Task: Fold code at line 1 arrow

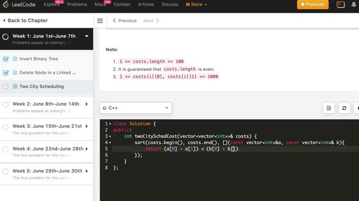Action: point(110,124)
